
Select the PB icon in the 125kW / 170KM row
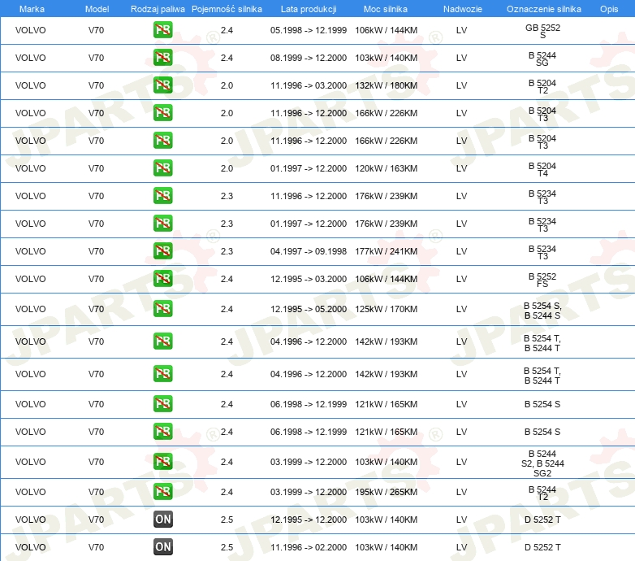tap(163, 309)
